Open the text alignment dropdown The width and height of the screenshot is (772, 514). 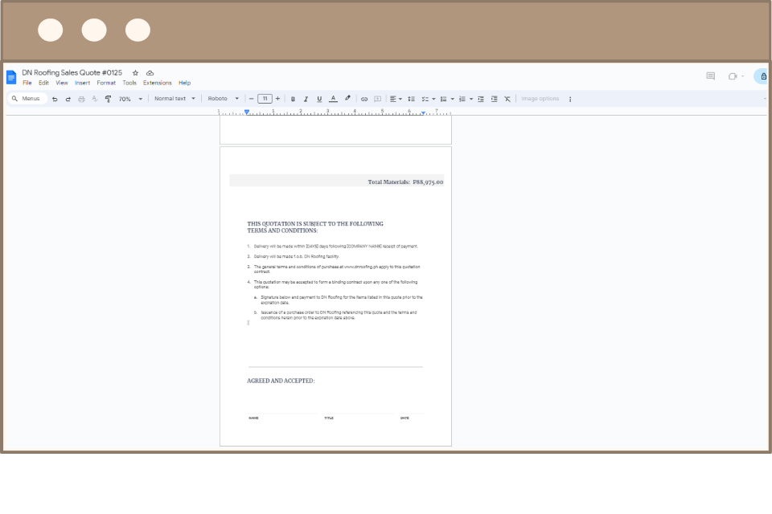coord(396,99)
